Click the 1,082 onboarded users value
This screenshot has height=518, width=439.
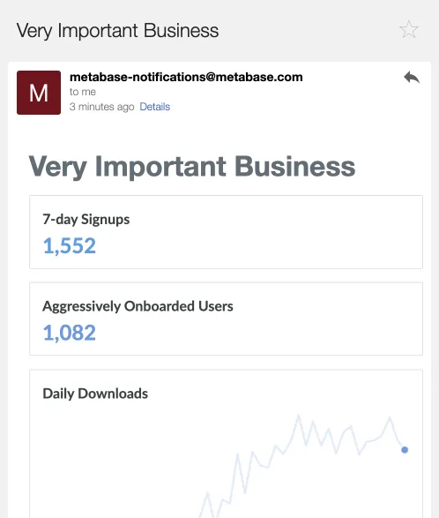70,333
